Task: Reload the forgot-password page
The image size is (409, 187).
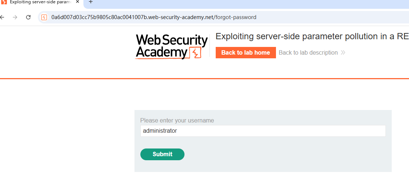Action: 28,18
